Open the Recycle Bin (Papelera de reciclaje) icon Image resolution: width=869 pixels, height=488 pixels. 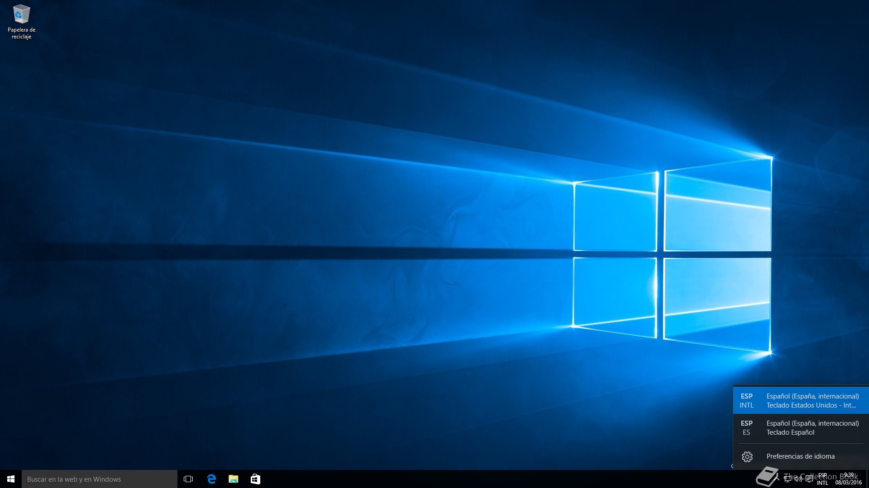pos(21,22)
